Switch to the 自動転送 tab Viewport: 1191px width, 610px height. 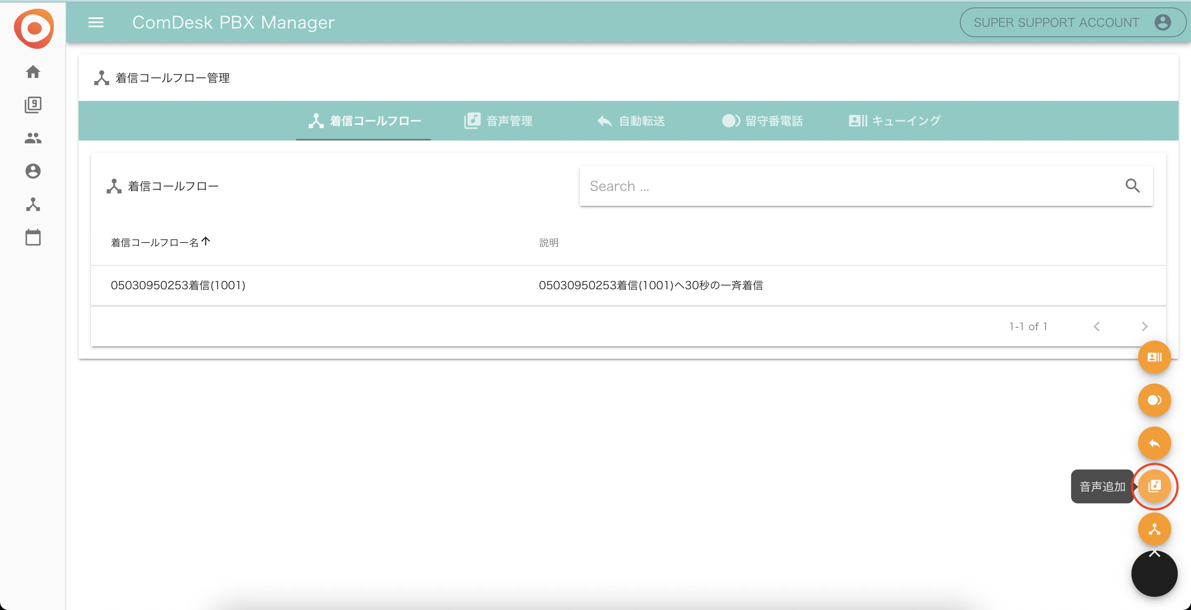(631, 121)
